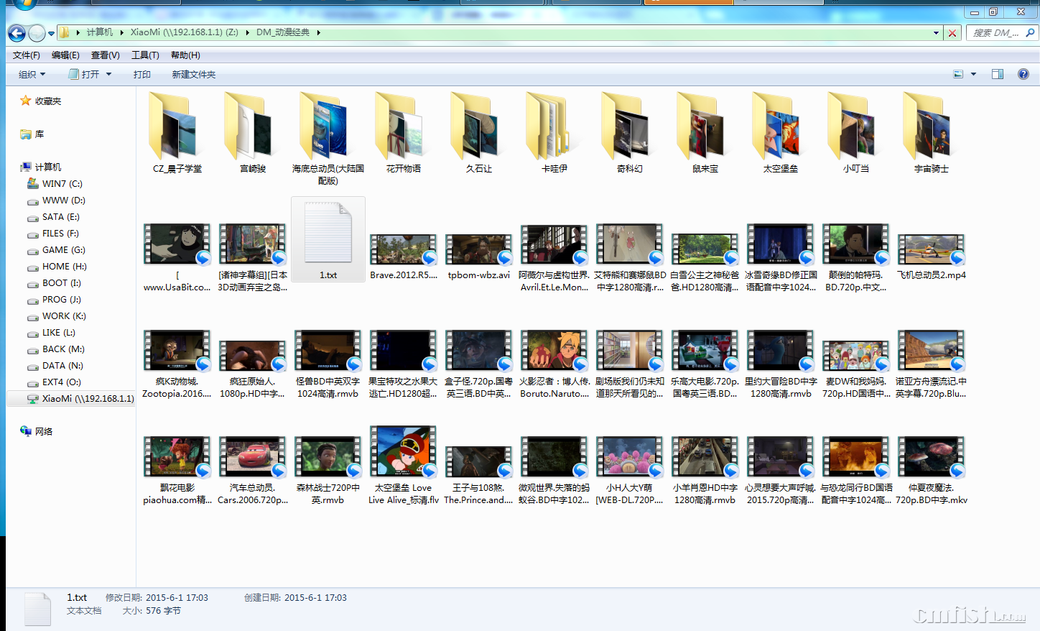
Task: Toggle the preview pane button
Action: click(998, 74)
